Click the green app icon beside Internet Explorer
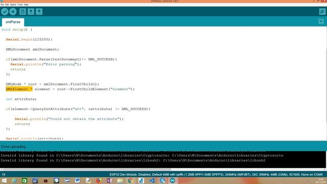 tap(25, 180)
